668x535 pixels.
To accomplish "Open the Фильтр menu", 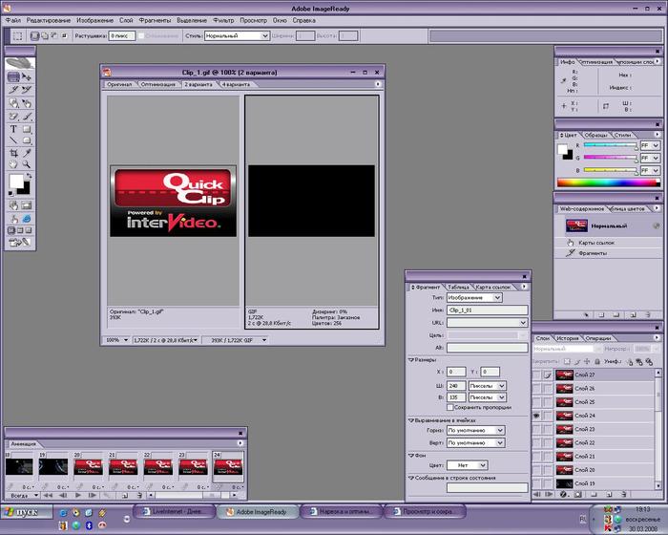I will (223, 20).
